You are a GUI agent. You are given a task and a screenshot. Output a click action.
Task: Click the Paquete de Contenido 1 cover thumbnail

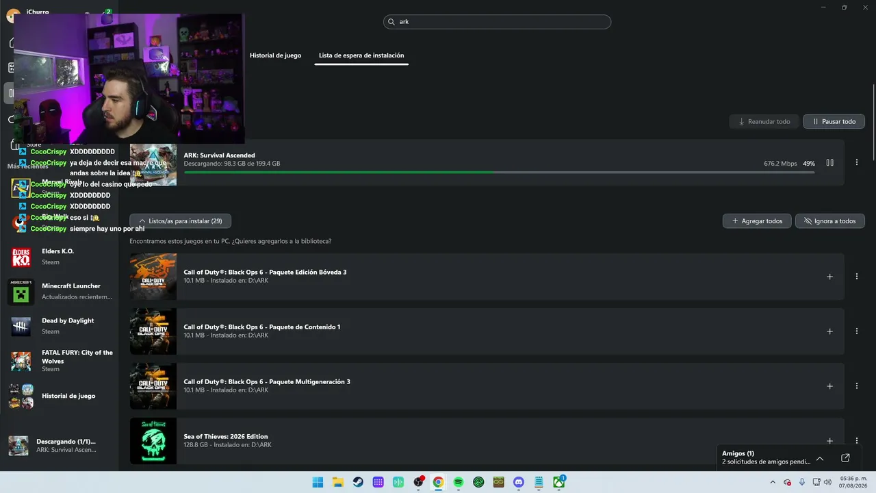153,331
